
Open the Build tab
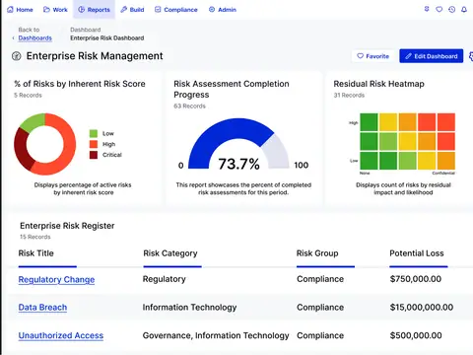(132, 10)
